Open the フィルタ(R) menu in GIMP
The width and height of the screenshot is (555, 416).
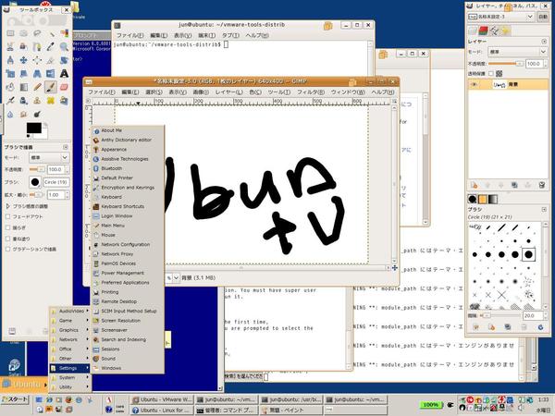click(309, 92)
